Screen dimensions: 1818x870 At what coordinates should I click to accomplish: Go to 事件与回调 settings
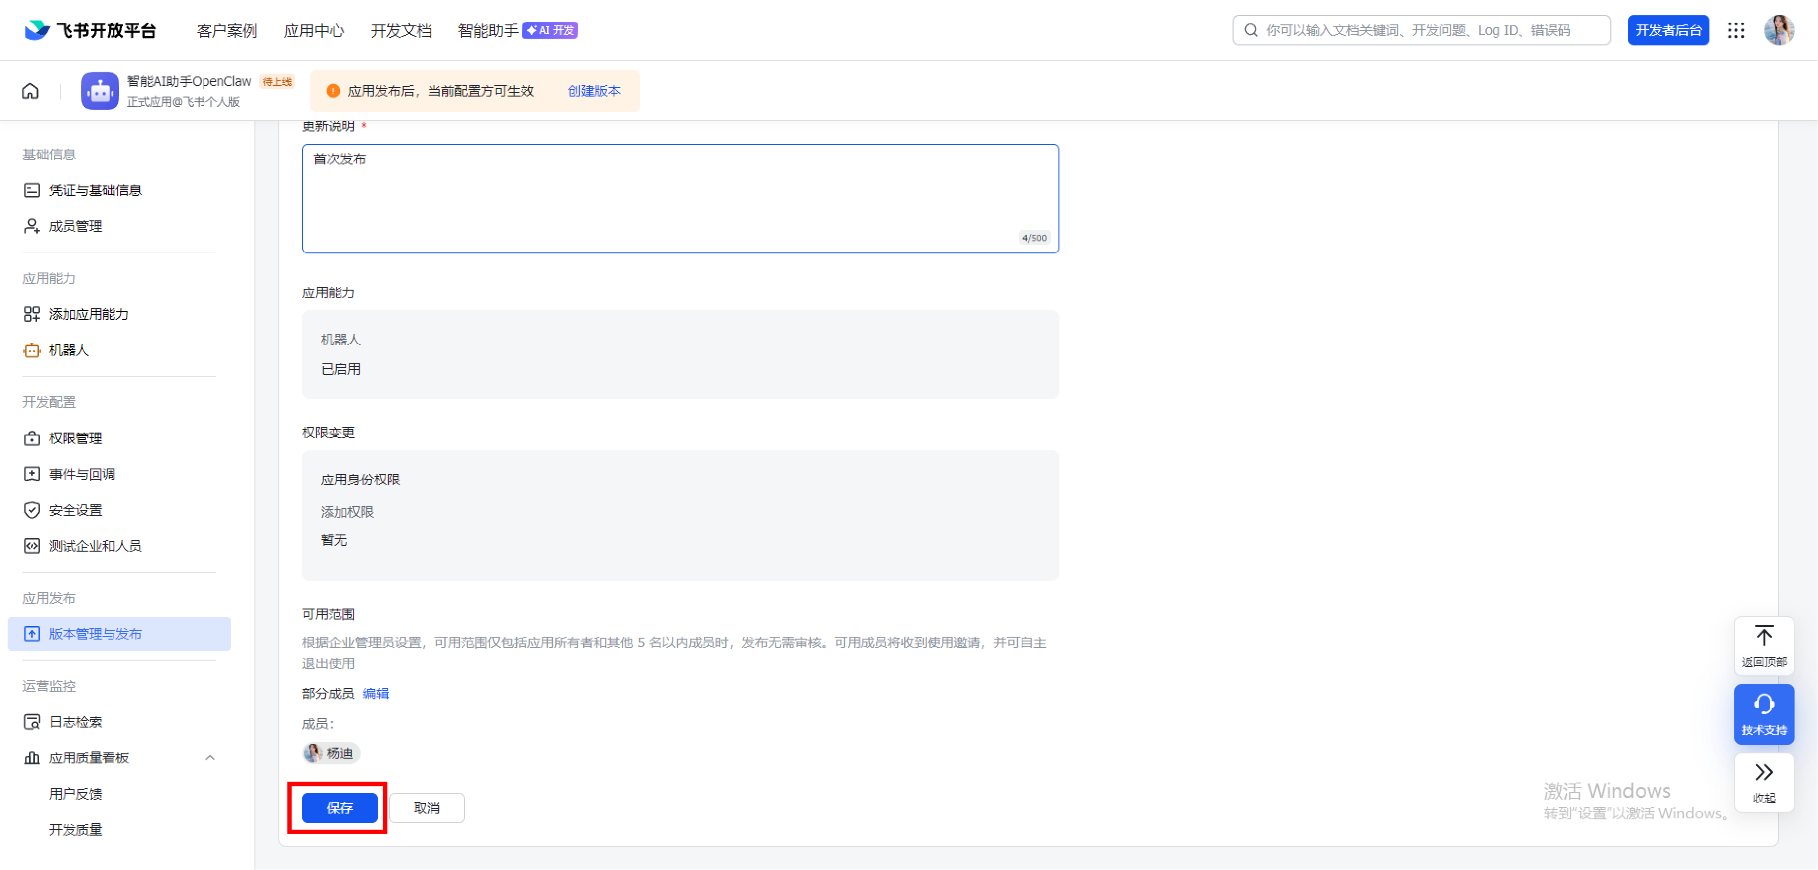click(82, 474)
